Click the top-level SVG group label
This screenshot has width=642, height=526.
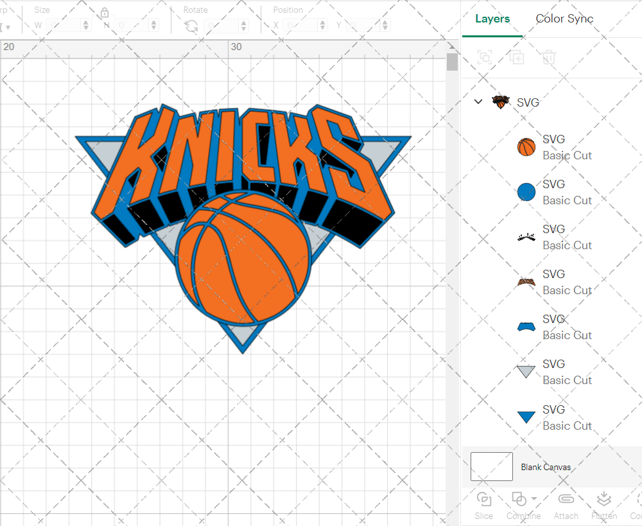[x=528, y=102]
